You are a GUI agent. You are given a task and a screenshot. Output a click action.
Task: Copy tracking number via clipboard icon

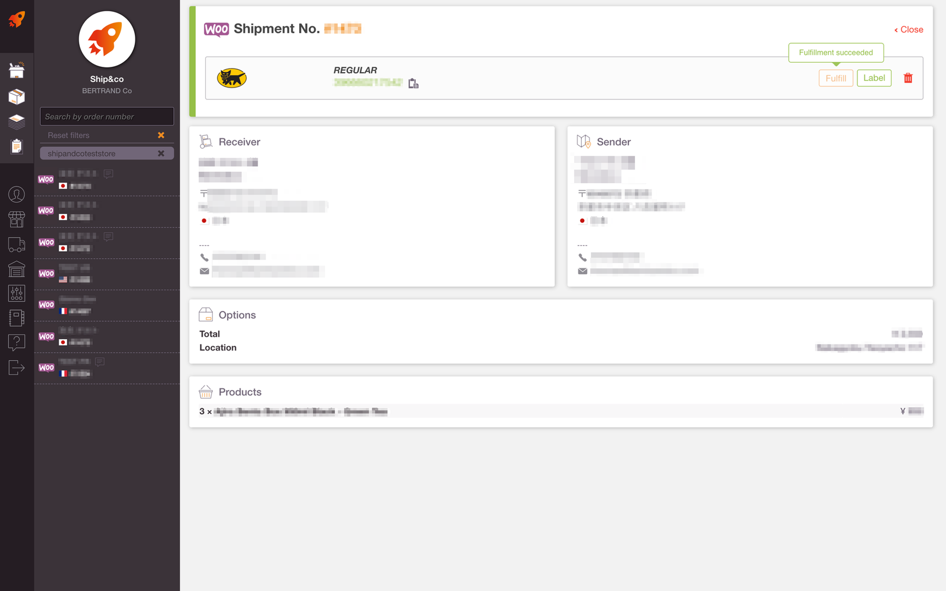coord(413,83)
